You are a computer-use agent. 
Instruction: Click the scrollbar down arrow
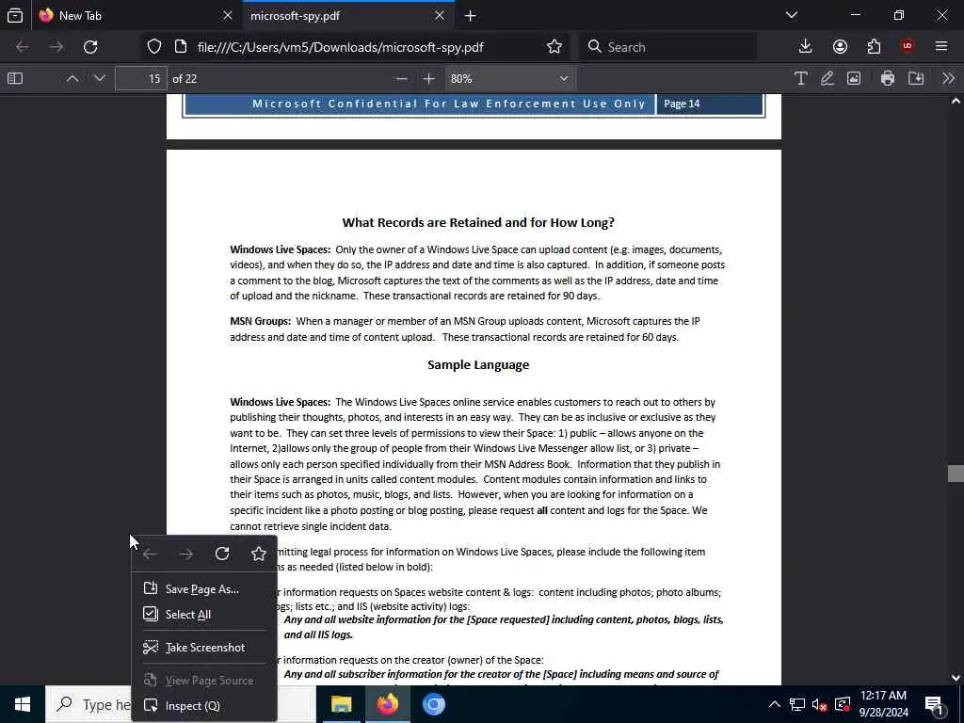tap(956, 678)
